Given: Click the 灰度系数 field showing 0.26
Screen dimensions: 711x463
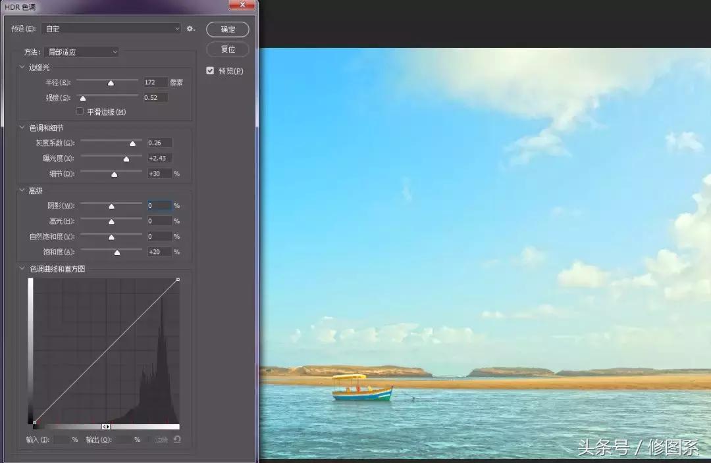Looking at the screenshot, I should [159, 143].
